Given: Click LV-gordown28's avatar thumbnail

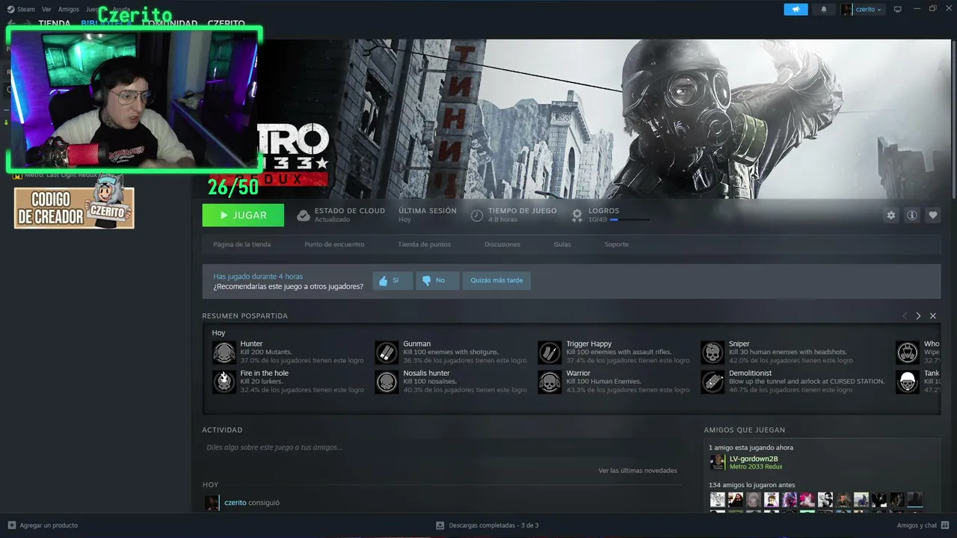Looking at the screenshot, I should (x=718, y=462).
